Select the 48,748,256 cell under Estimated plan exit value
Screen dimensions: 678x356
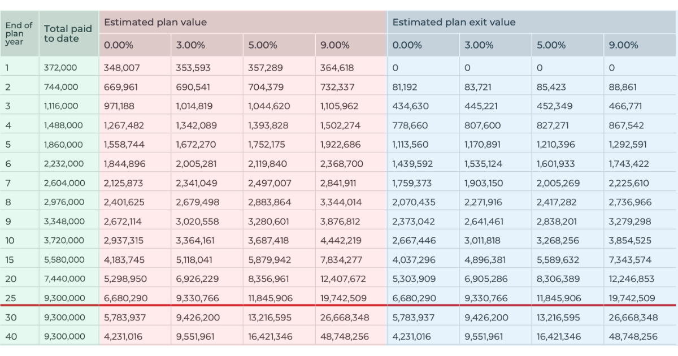point(633,337)
